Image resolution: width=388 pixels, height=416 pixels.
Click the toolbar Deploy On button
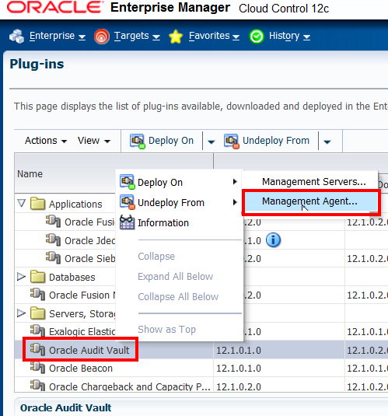[162, 141]
